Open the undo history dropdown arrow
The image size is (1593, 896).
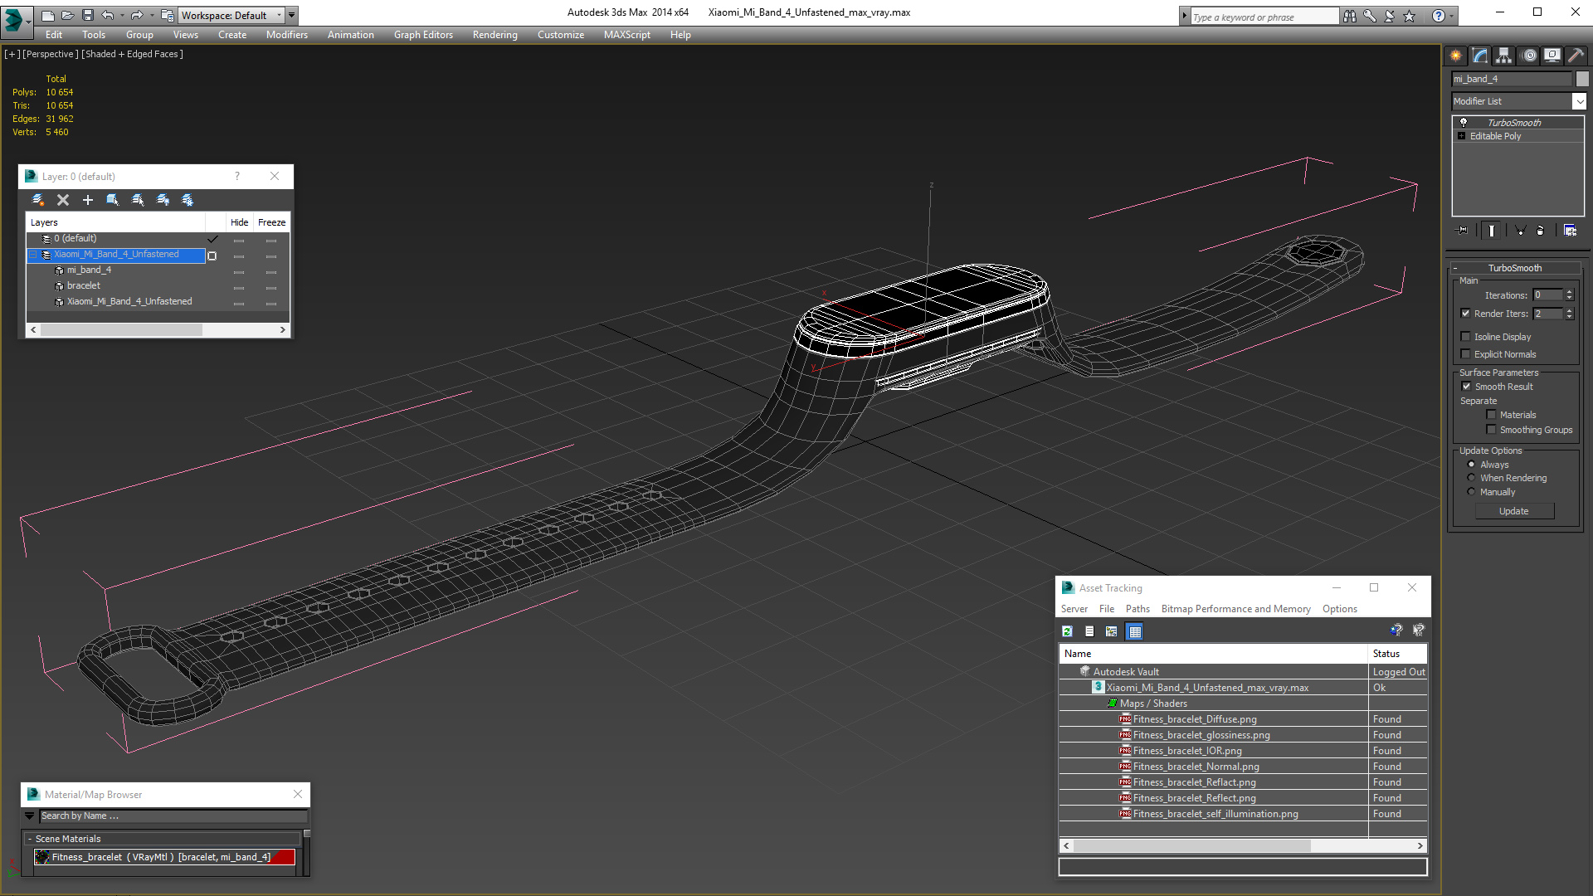pyautogui.click(x=122, y=15)
